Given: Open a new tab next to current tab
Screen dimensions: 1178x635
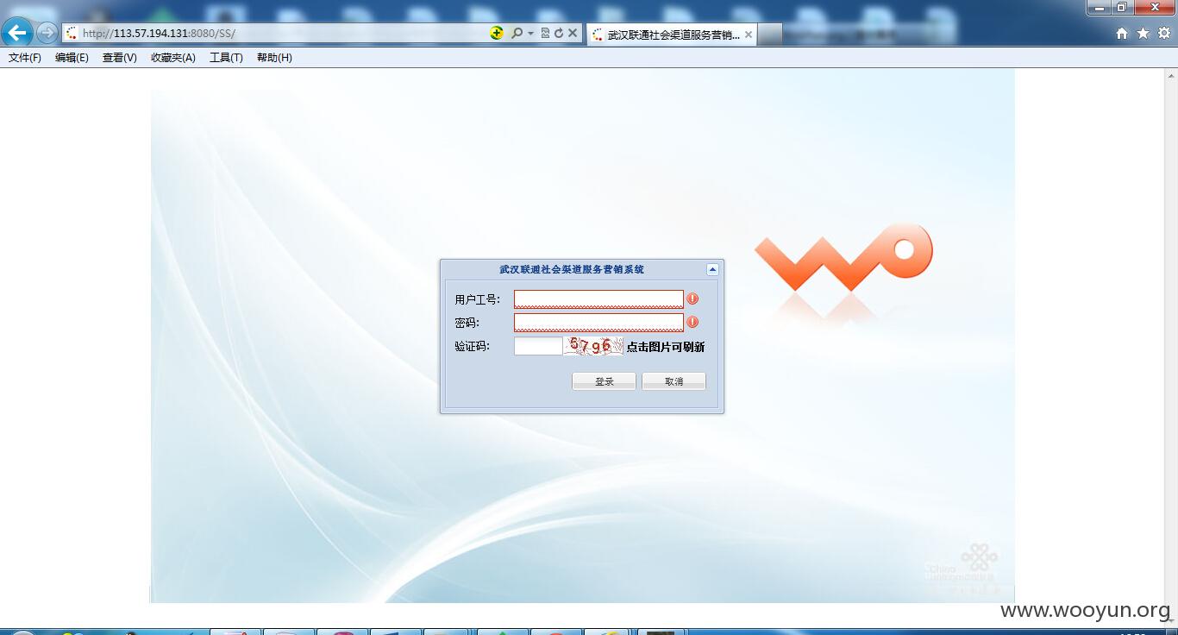Looking at the screenshot, I should pos(770,35).
